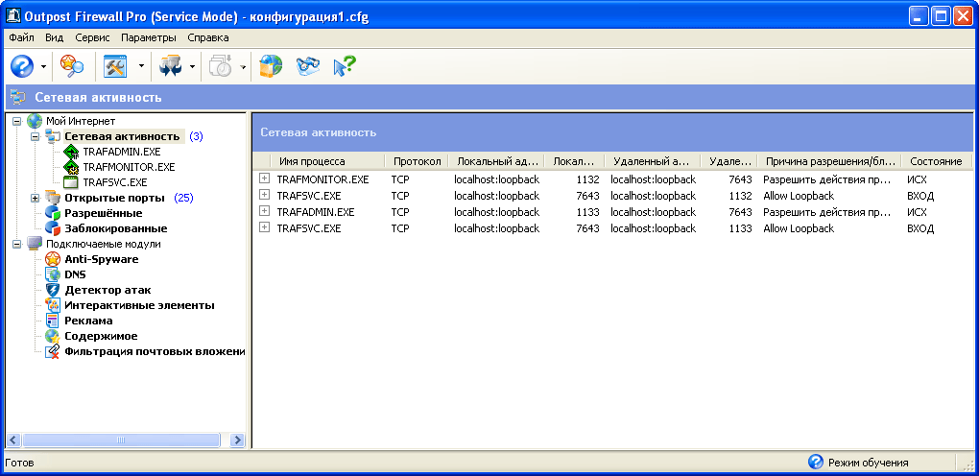The height and width of the screenshot is (476, 979).
Task: Click the context help cursor-question icon
Action: tap(344, 65)
